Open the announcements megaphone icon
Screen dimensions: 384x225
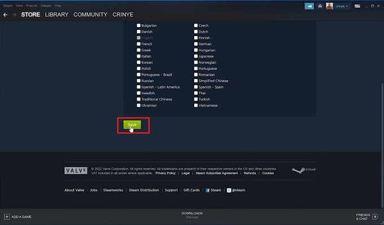[x=309, y=6]
